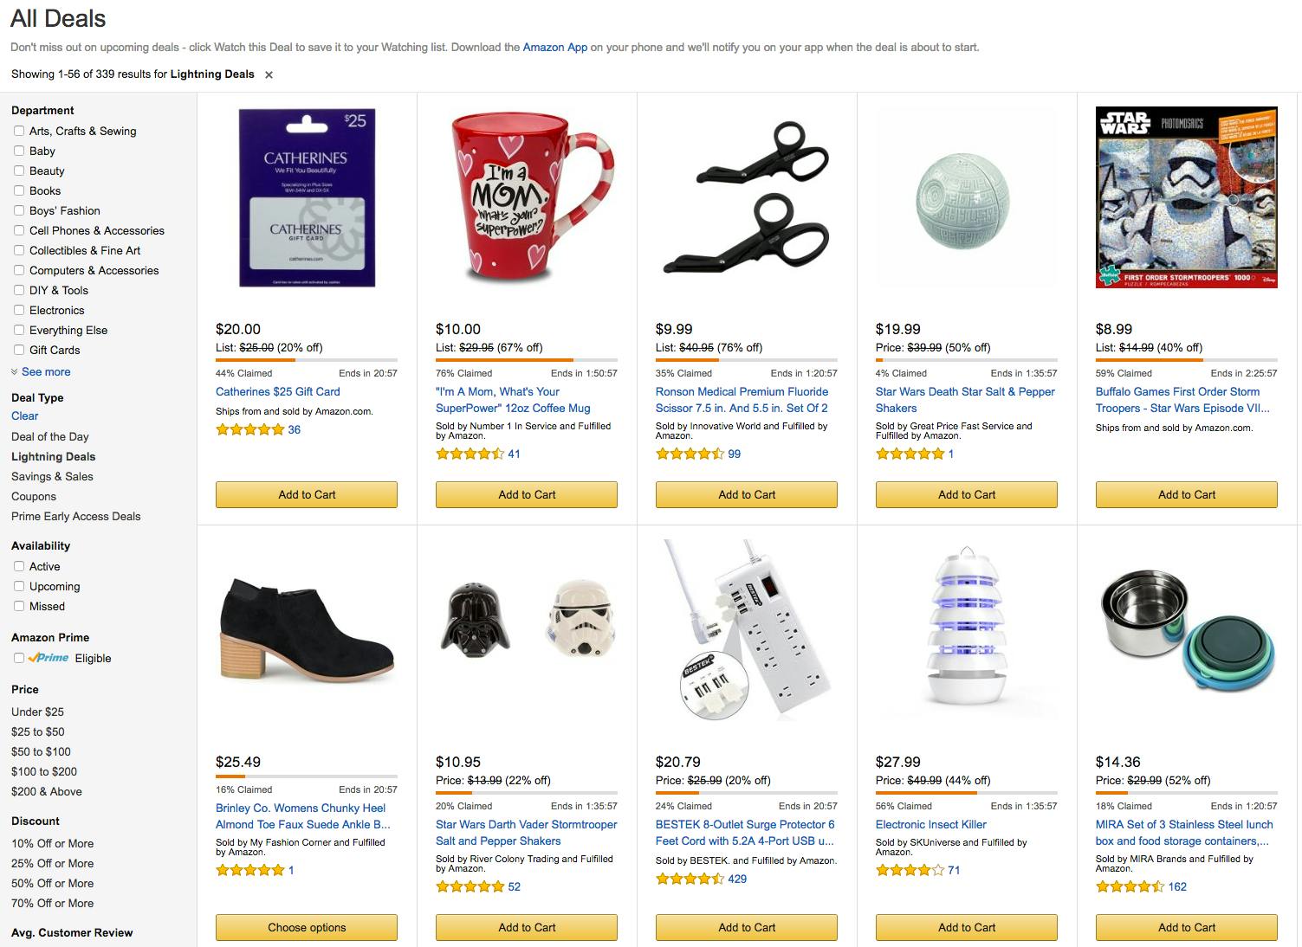Check the Arts, Crafts & Sewing department
The height and width of the screenshot is (947, 1302).
(19, 131)
